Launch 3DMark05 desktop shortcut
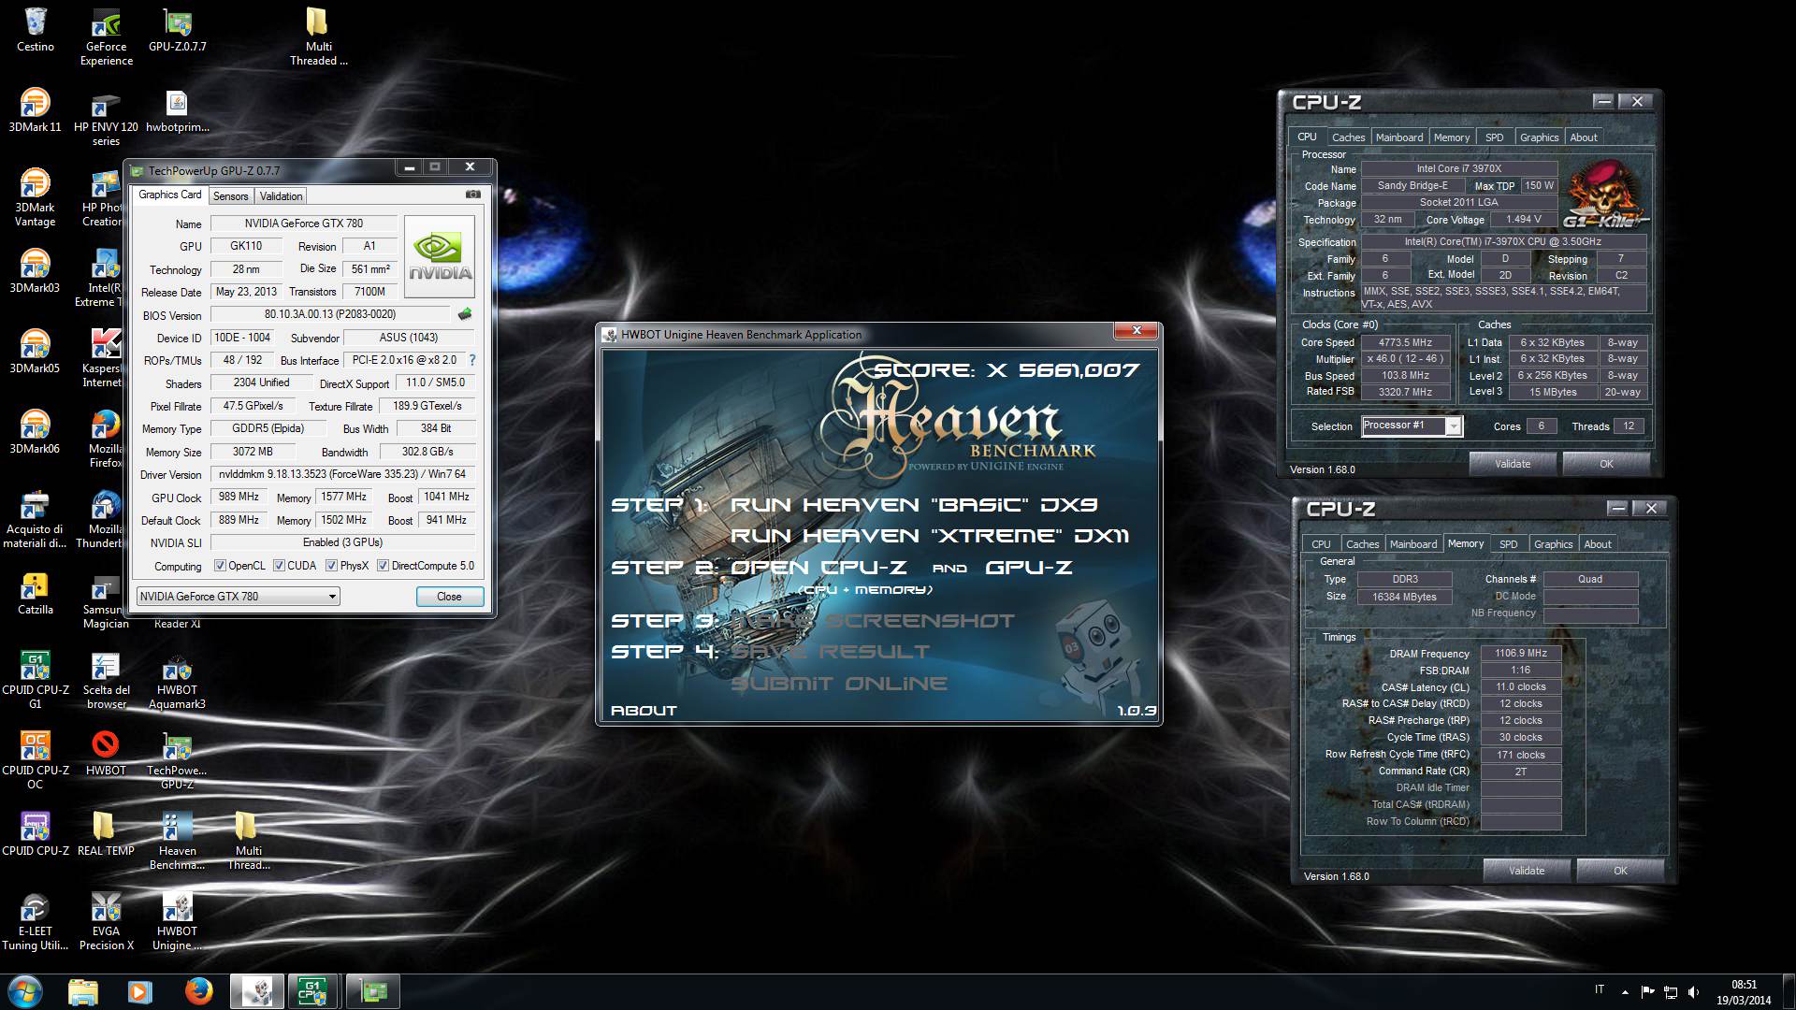Viewport: 1796px width, 1010px height. tap(36, 352)
